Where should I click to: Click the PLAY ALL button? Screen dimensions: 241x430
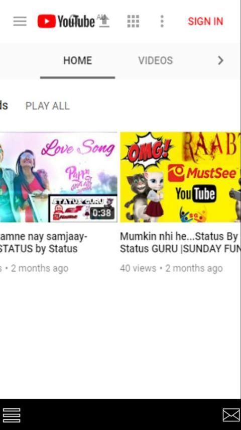tap(48, 106)
